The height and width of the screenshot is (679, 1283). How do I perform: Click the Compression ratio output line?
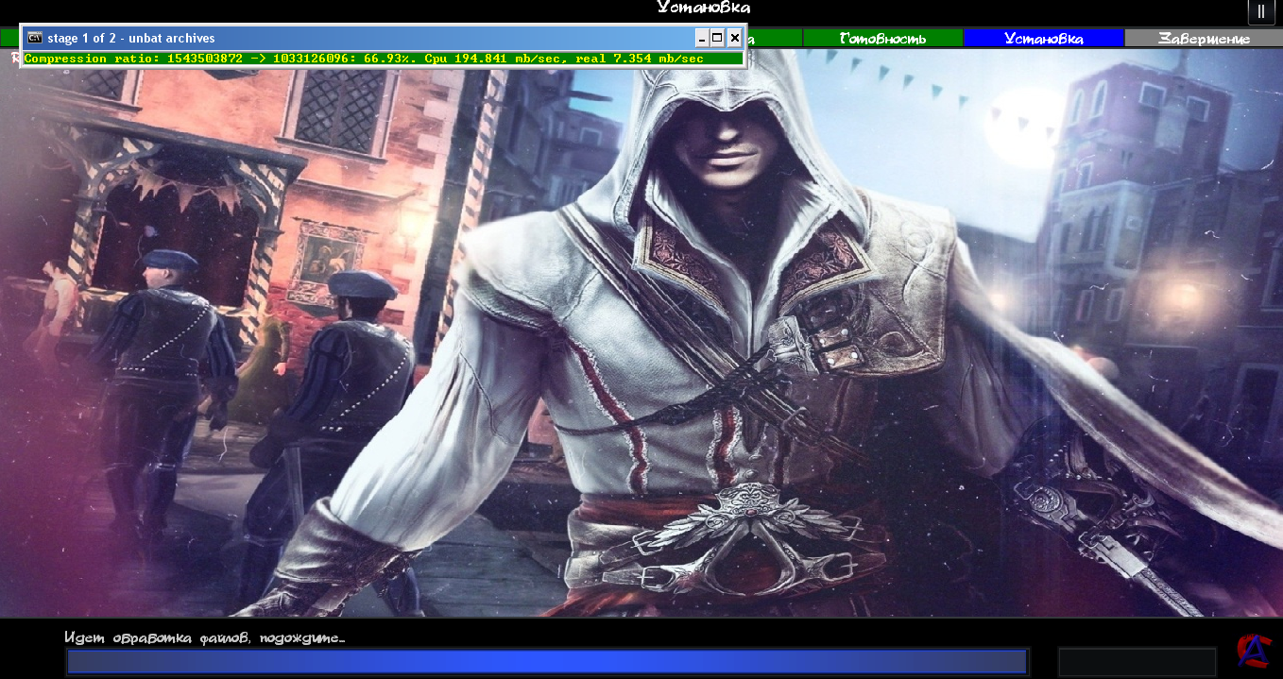point(364,59)
